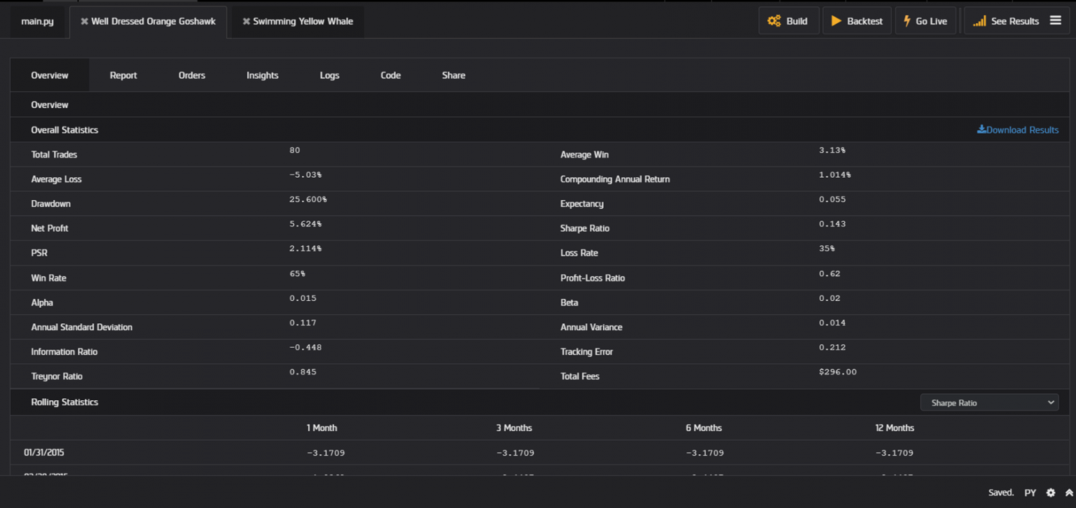Expand panel with bottom-right up arrow

(1069, 493)
